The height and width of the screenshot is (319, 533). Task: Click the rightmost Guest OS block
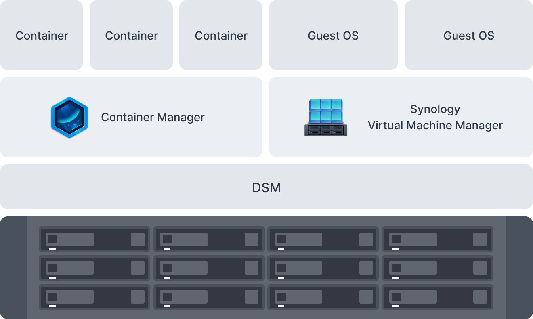(468, 36)
